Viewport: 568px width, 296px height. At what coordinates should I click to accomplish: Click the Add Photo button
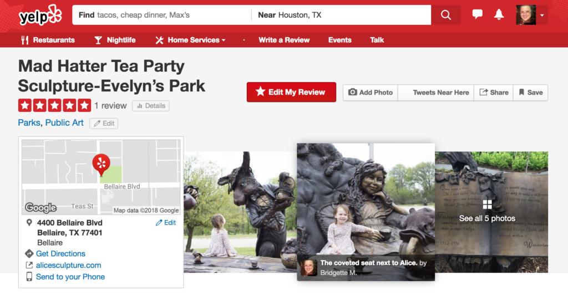pos(370,92)
